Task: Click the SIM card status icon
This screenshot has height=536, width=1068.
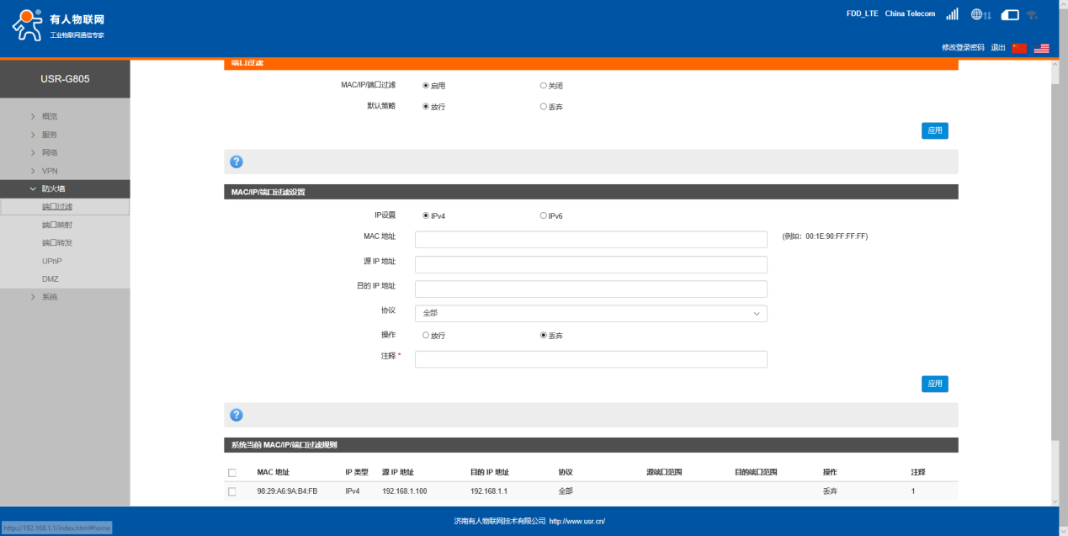Action: 1010,14
